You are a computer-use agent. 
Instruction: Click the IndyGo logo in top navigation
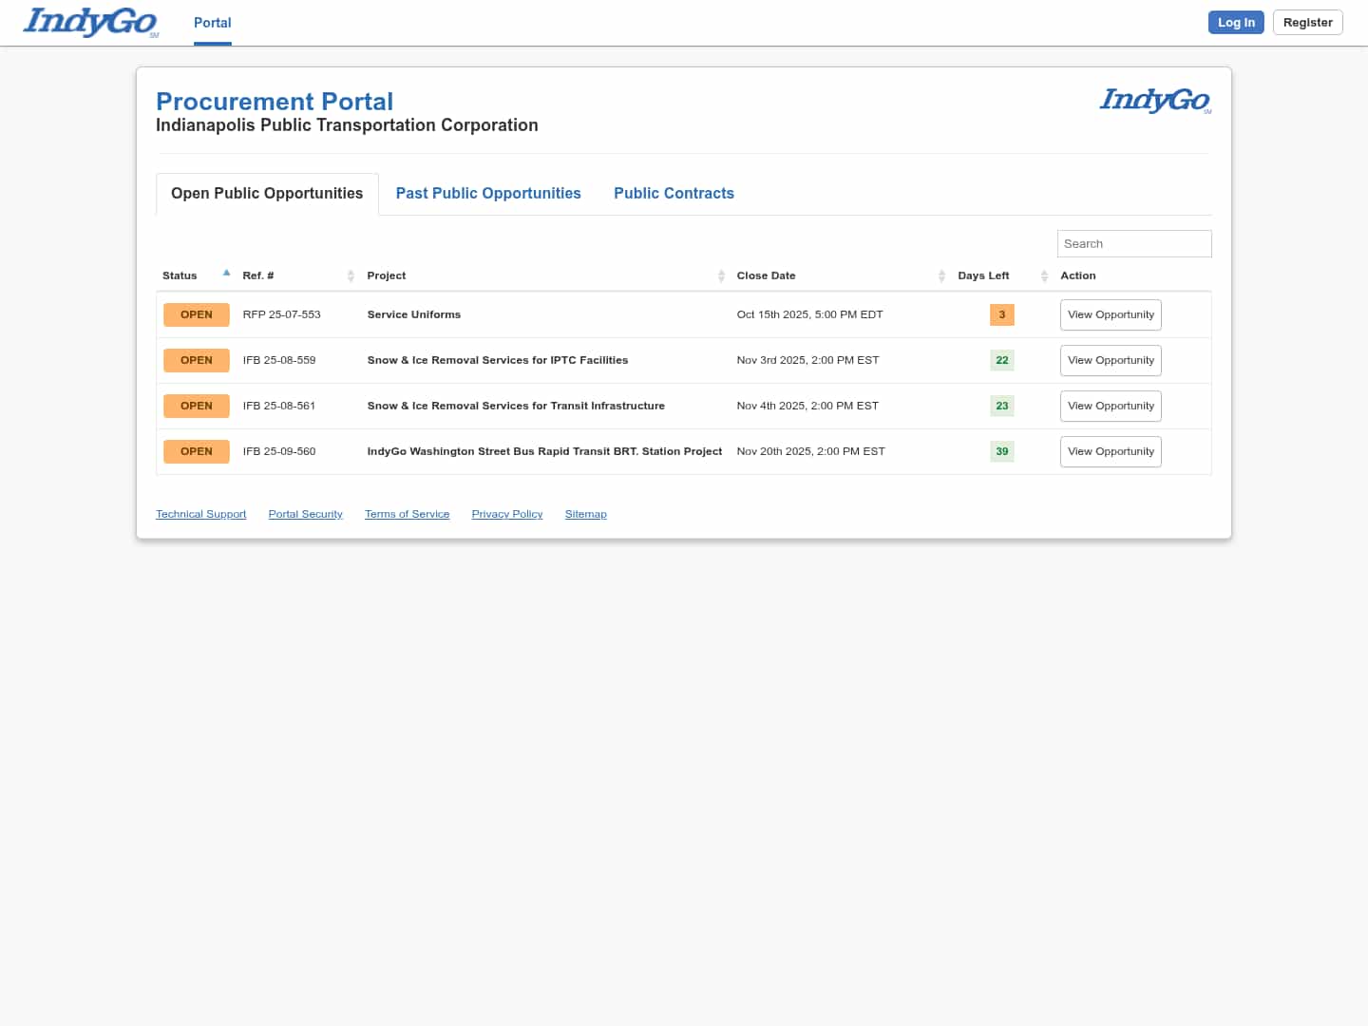tap(90, 22)
